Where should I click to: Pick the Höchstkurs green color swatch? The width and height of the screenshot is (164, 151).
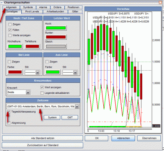(15, 47)
